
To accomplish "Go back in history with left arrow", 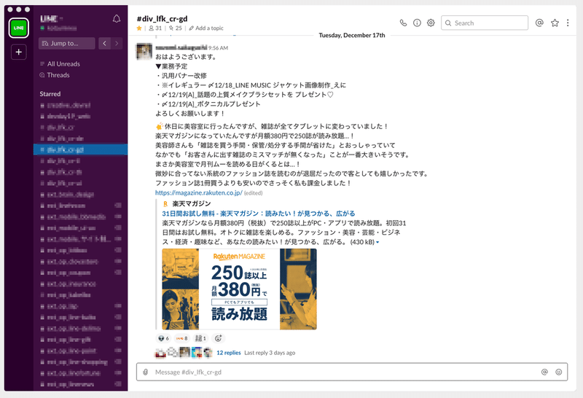I will tap(104, 43).
